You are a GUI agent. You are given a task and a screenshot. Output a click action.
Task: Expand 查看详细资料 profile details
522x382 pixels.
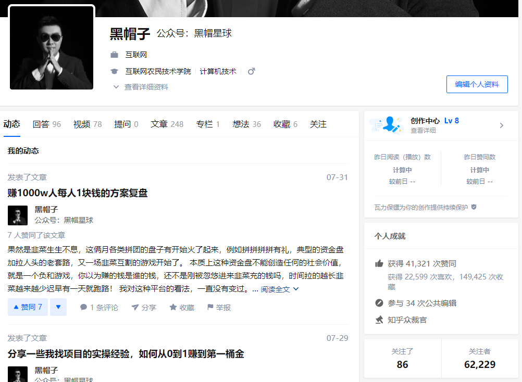[141, 87]
